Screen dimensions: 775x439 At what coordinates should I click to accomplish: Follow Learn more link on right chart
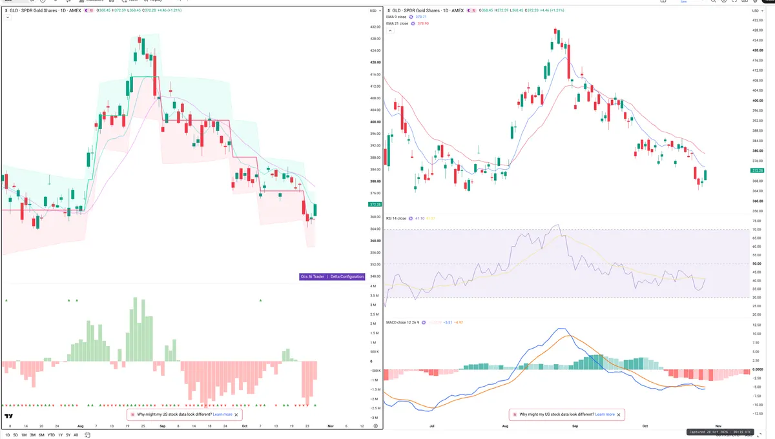pos(605,414)
